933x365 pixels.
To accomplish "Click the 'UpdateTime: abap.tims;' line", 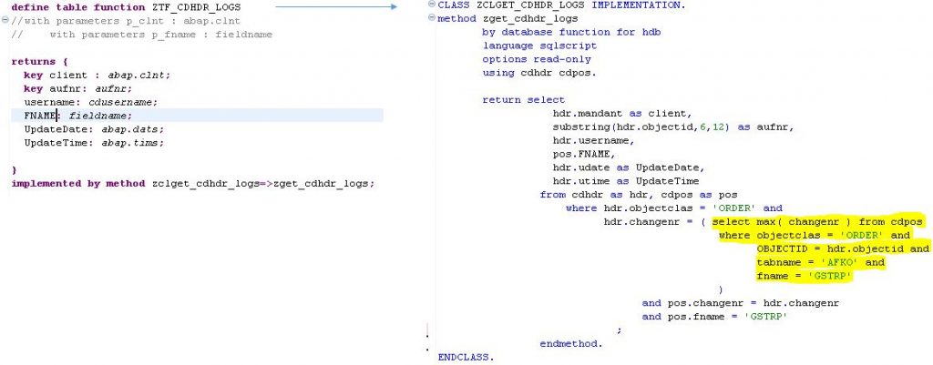I will point(94,143).
